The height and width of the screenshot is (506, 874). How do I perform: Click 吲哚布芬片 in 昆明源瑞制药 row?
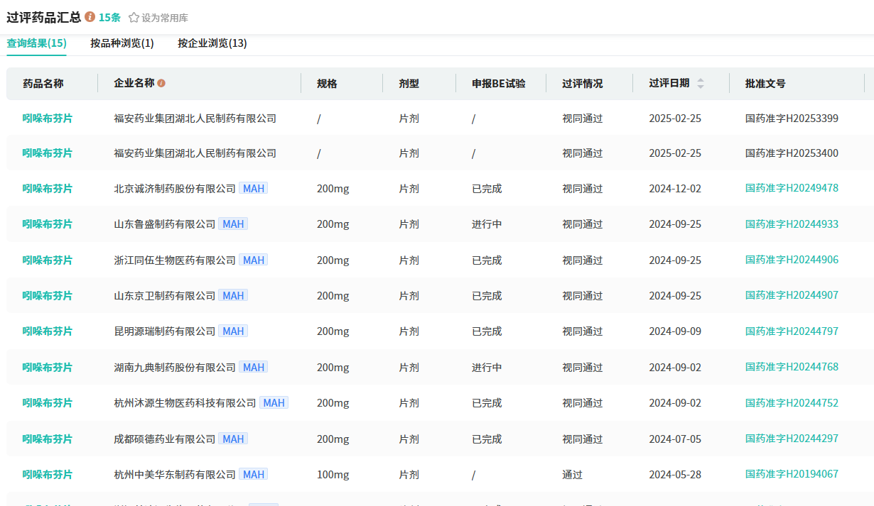point(47,331)
